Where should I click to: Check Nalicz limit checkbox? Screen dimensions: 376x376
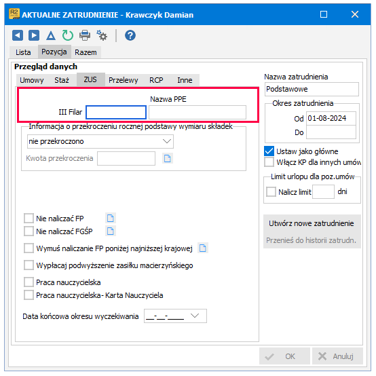tap(271, 192)
